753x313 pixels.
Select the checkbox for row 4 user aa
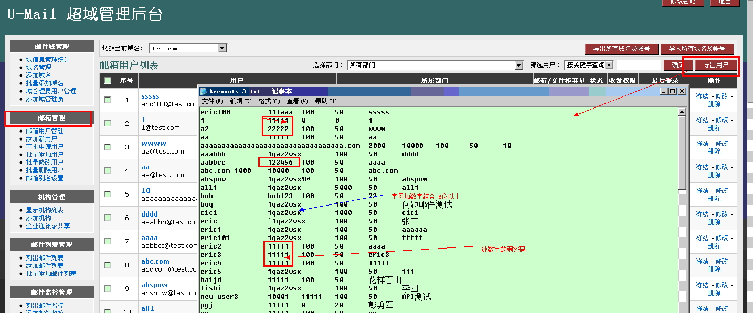pyautogui.click(x=108, y=170)
